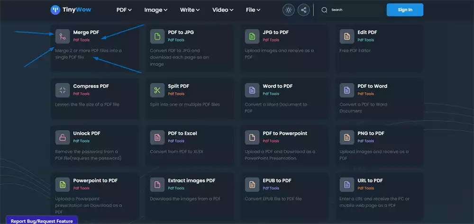Click 'Split into one or multiple PDF files'
This screenshot has width=474, height=224.
pos(185,105)
